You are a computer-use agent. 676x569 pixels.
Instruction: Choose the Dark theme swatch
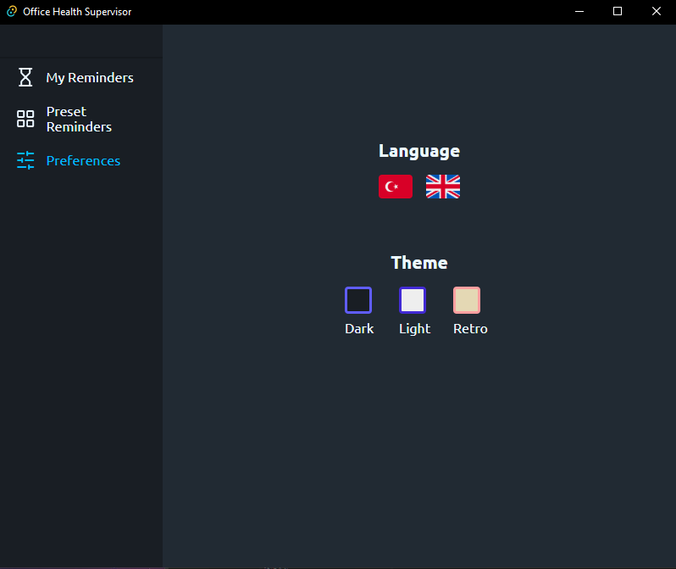[x=358, y=300]
